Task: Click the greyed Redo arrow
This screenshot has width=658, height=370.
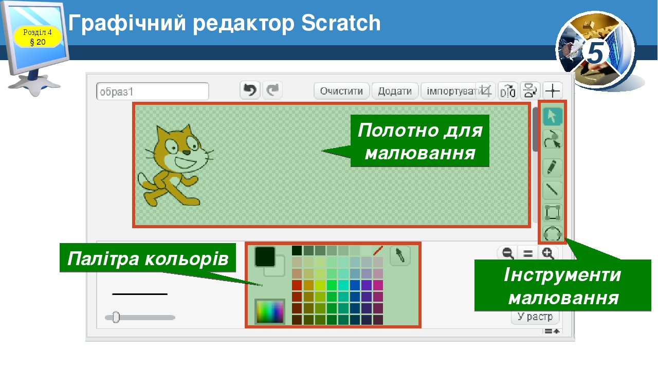Action: [x=273, y=90]
